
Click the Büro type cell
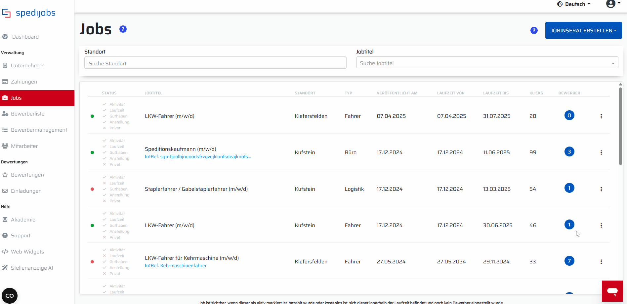tap(351, 152)
